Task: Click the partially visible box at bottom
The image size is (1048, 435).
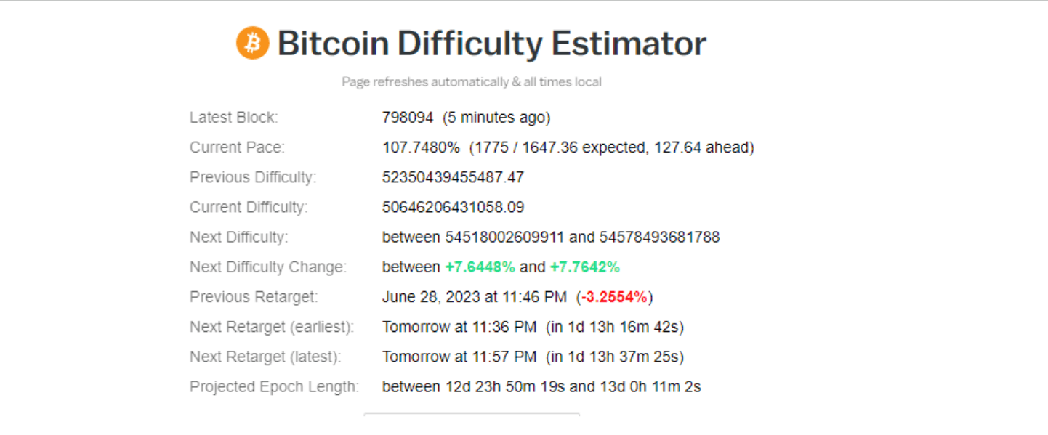Action: 472,416
